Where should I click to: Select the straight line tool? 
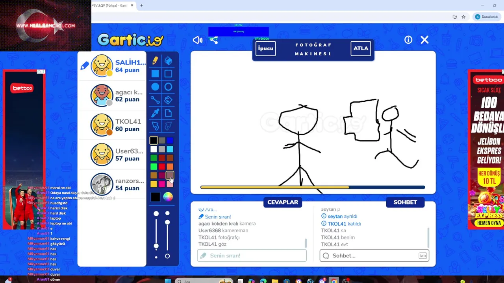(155, 100)
